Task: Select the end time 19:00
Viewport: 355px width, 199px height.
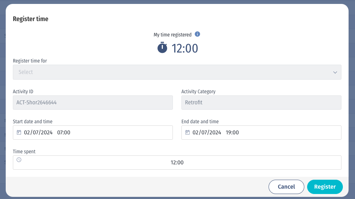Action: point(232,133)
